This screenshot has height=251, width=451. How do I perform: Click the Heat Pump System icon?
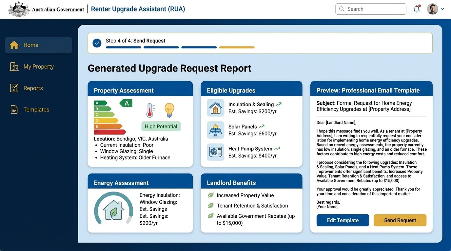click(x=216, y=152)
